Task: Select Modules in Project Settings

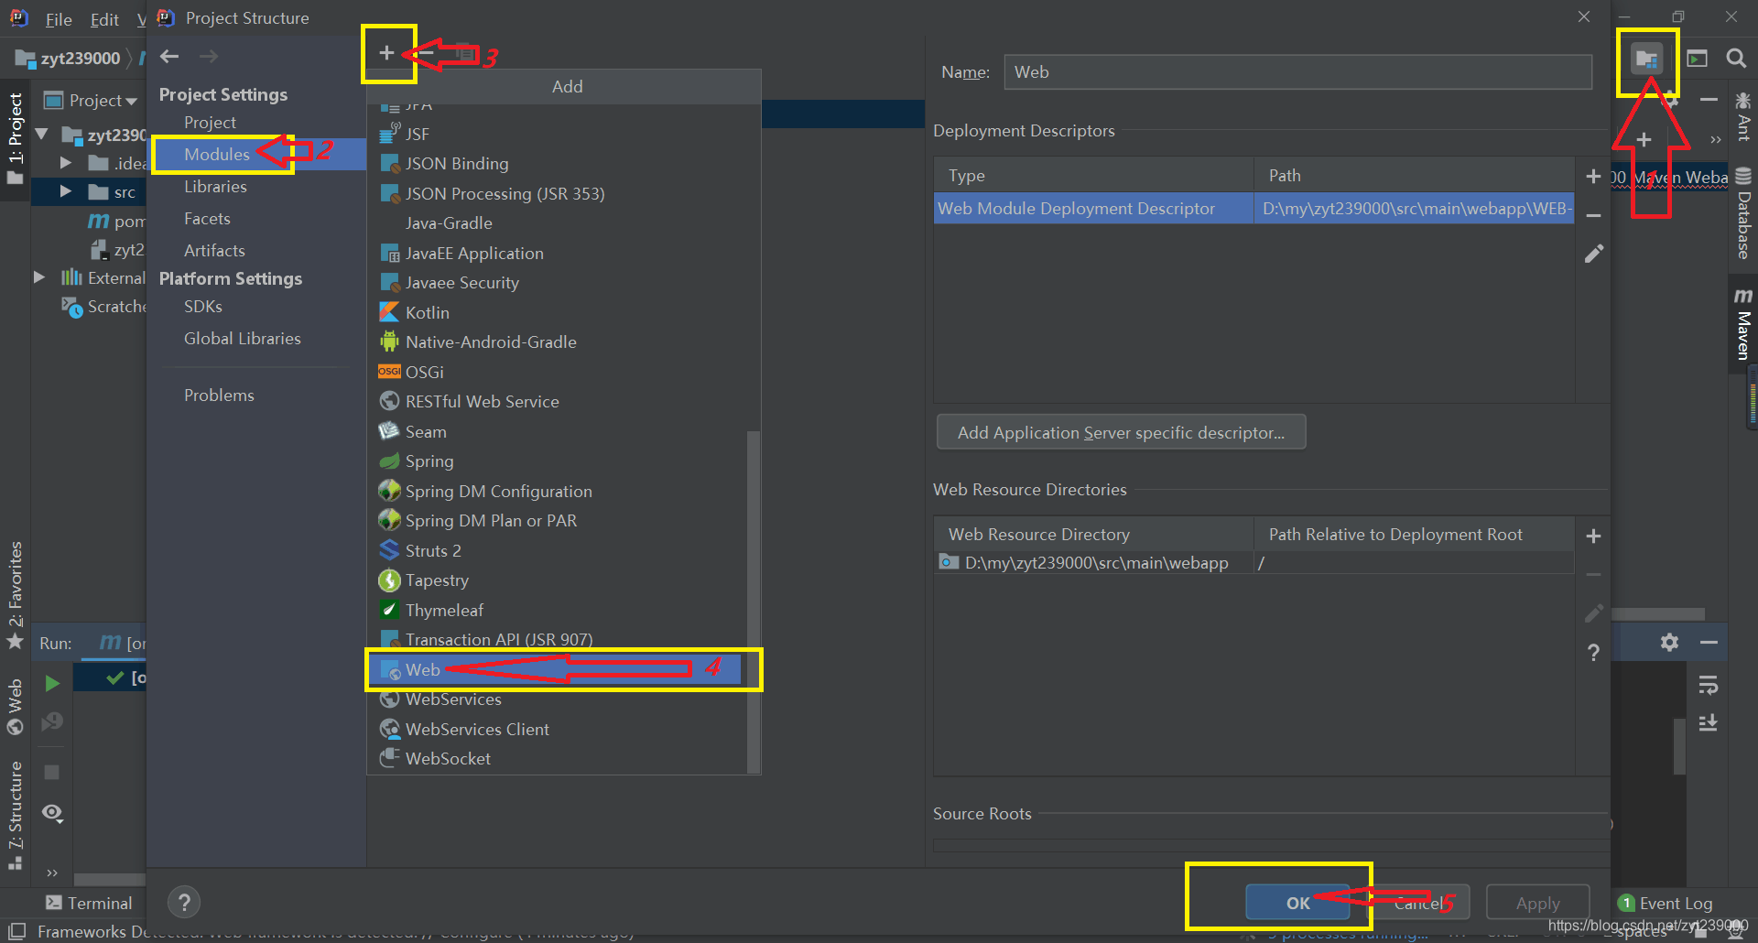Action: (217, 154)
